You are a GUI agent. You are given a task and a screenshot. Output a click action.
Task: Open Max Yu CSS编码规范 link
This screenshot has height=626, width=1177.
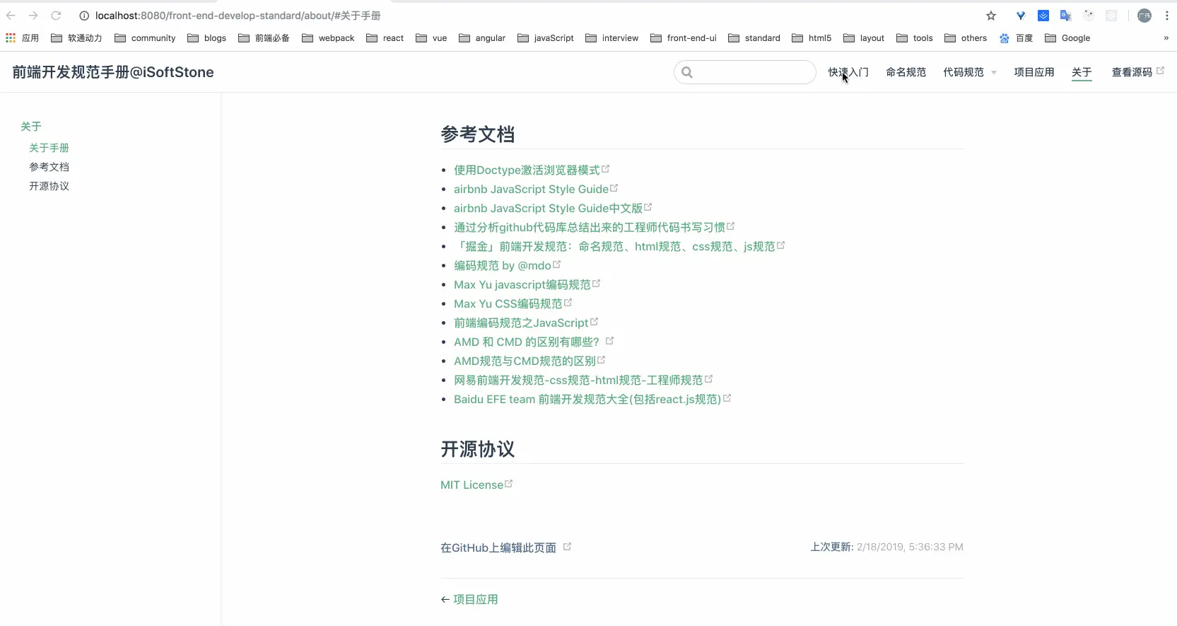513,303
